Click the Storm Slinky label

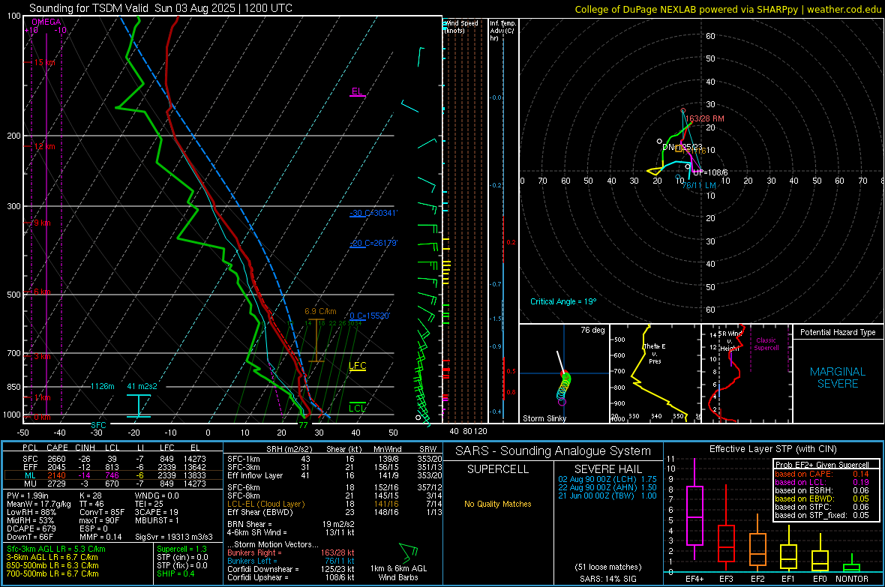click(x=544, y=418)
